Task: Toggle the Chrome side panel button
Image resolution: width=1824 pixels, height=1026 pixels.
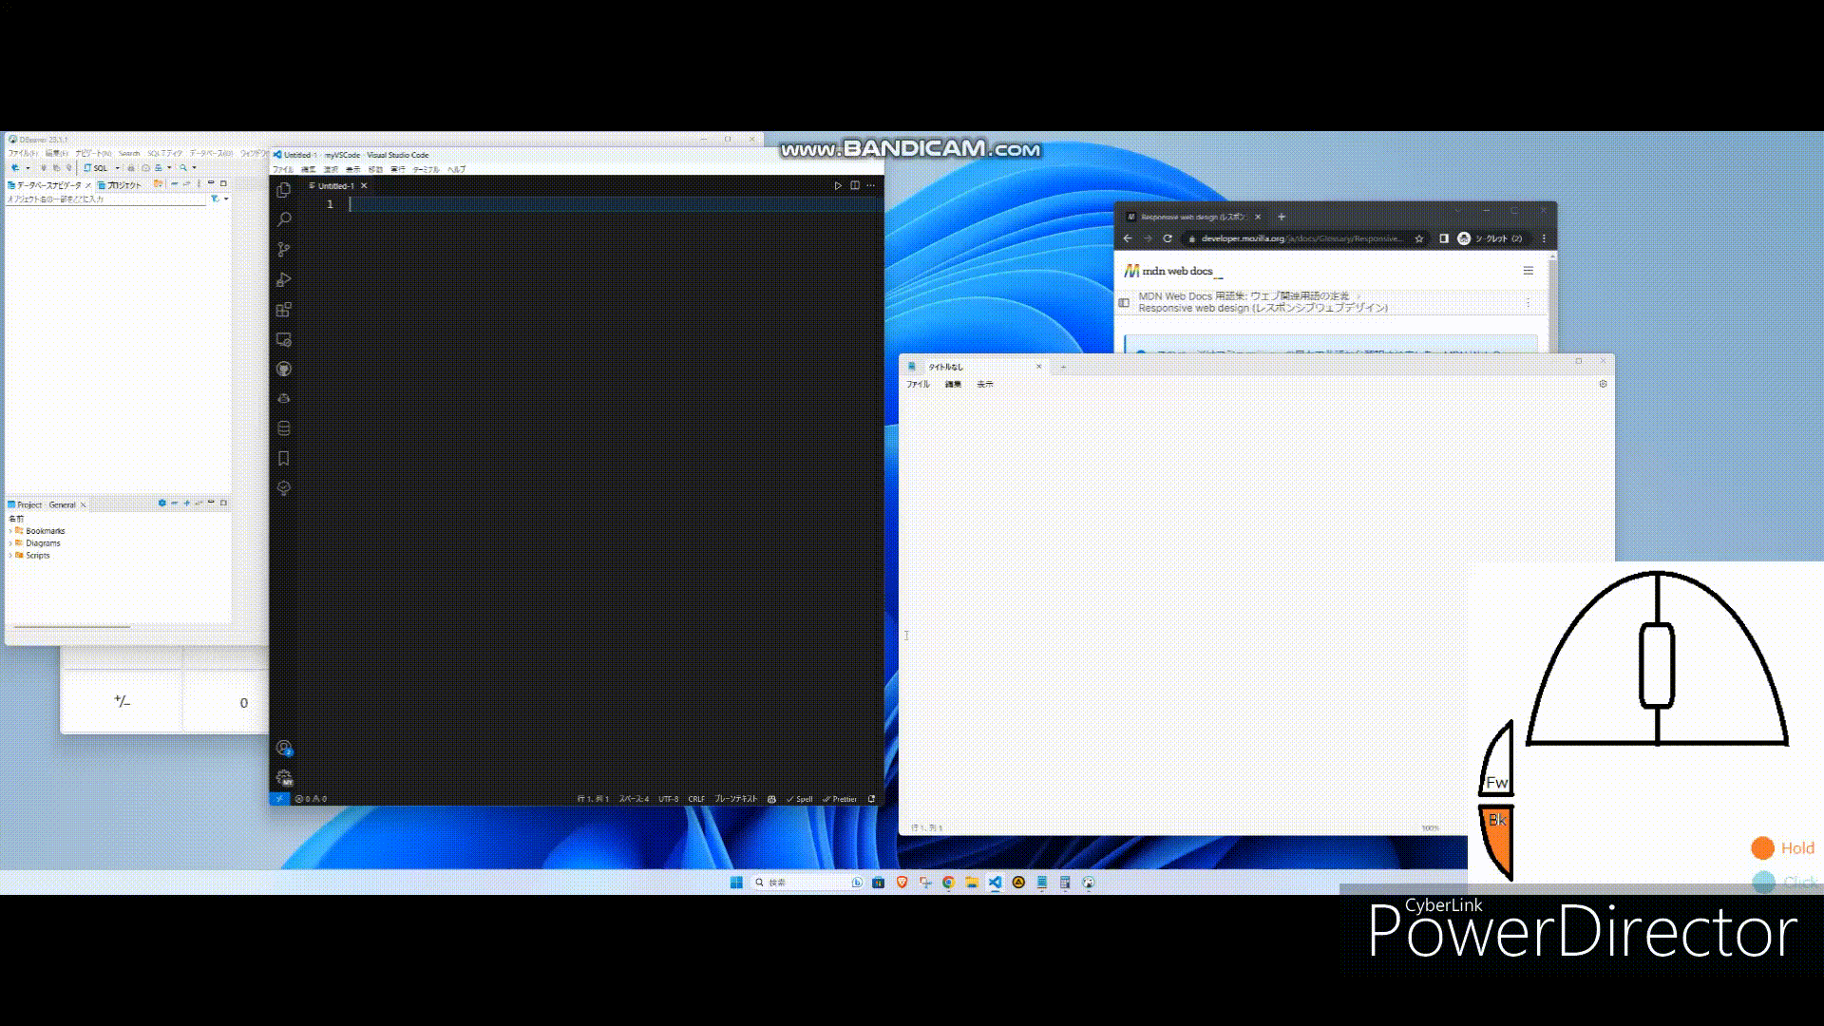Action: coord(1443,238)
